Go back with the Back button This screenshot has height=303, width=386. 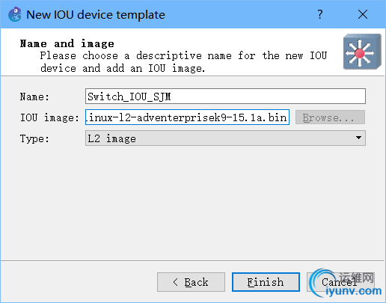click(x=191, y=282)
